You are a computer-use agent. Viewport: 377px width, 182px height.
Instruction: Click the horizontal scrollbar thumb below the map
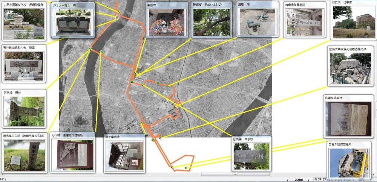pyautogui.click(x=236, y=174)
